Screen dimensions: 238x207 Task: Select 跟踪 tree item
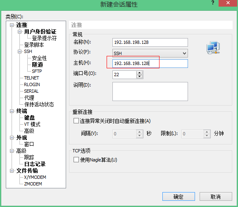[29, 157]
